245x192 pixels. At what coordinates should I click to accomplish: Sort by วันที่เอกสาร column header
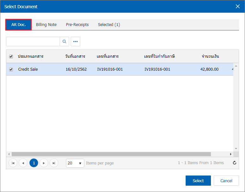pyautogui.click(x=75, y=56)
